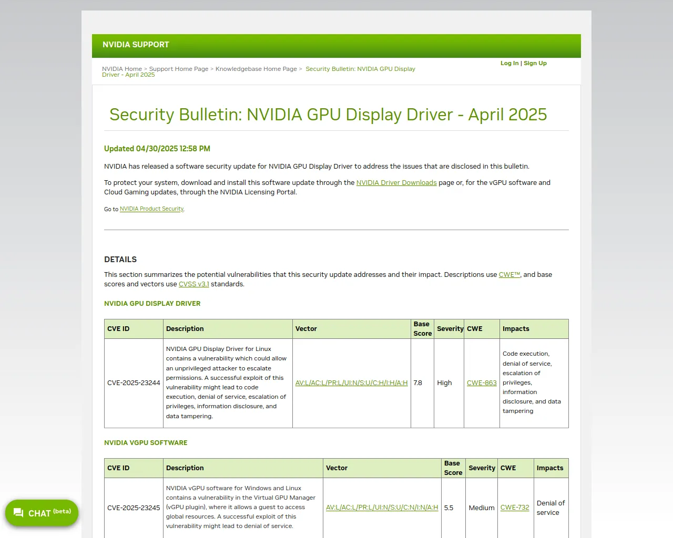Viewport: 673px width, 538px height.
Task: Click the Code execution impacts cell
Action: pyautogui.click(x=534, y=383)
